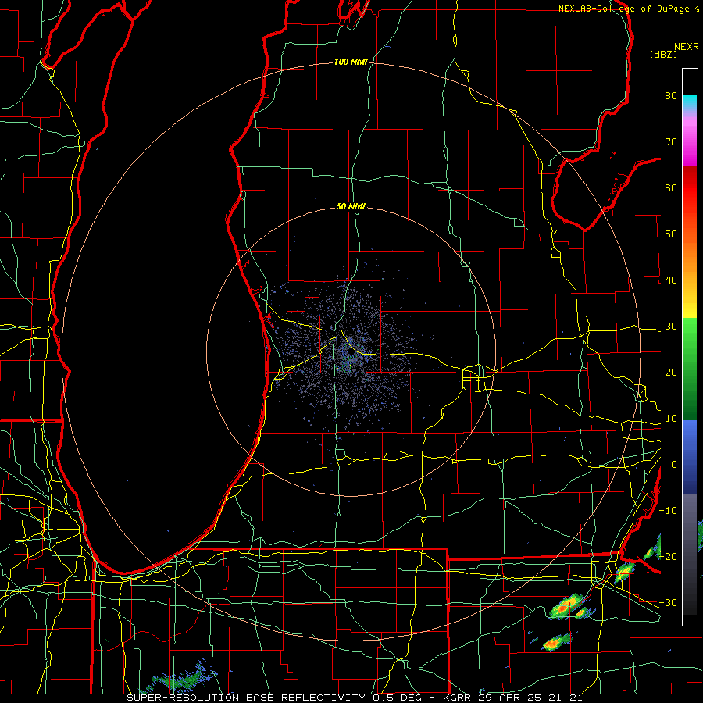703x703 pixels.
Task: Click the KGRR station ID in the caption
Action: (459, 698)
